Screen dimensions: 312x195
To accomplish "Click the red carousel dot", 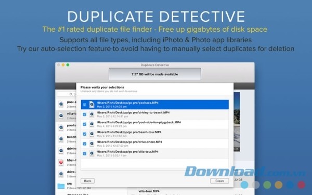I will (302, 185).
